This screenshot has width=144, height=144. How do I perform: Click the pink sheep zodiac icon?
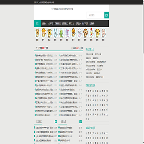click(80, 33)
